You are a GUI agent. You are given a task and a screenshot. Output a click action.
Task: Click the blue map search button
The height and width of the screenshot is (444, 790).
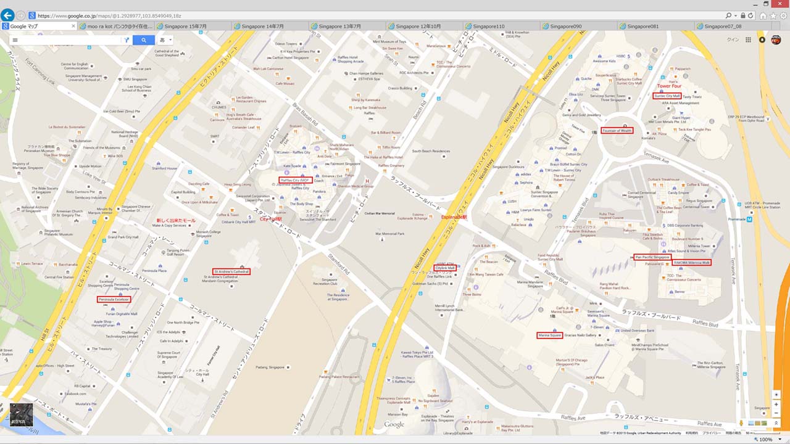tap(144, 40)
